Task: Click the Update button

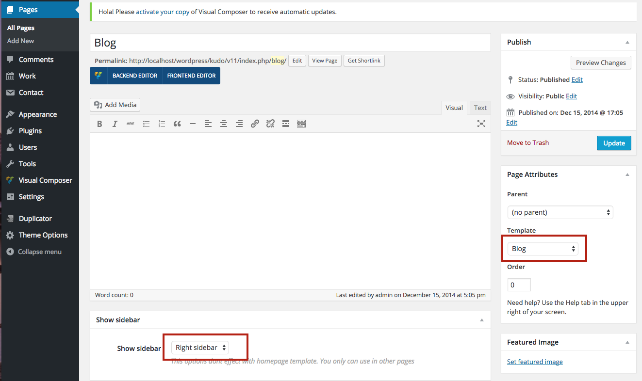Action: pyautogui.click(x=614, y=143)
